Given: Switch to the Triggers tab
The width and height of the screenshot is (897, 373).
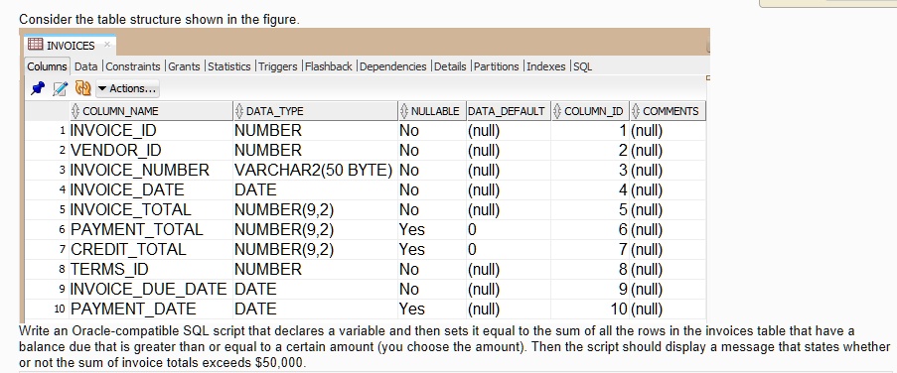Looking at the screenshot, I should pyautogui.click(x=277, y=66).
